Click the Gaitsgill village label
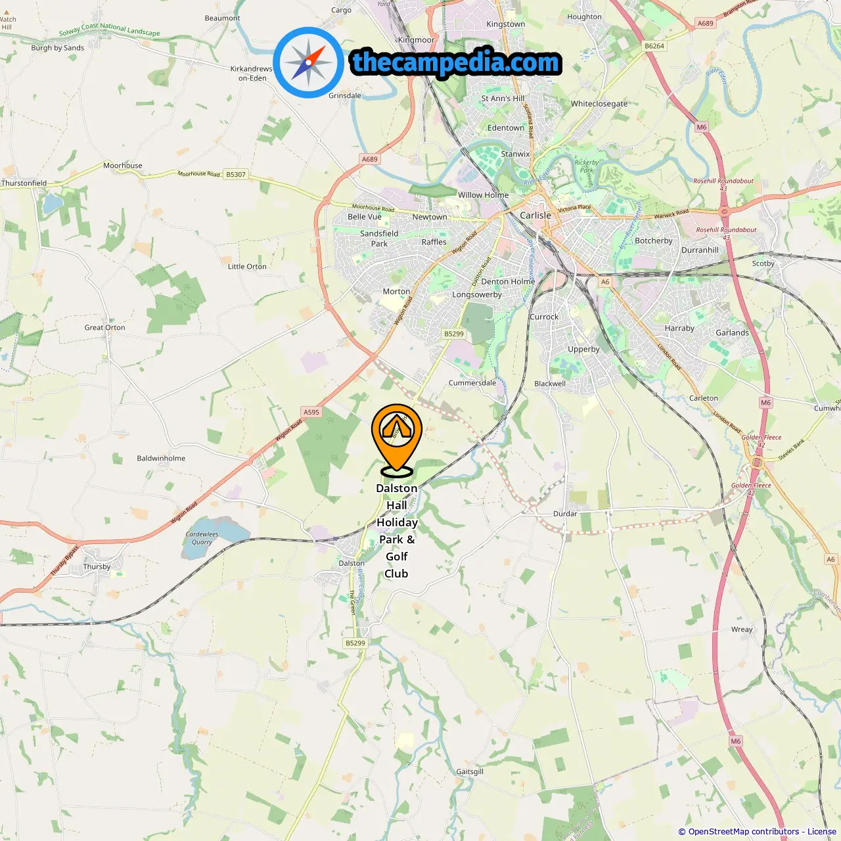This screenshot has width=841, height=841. tap(470, 771)
